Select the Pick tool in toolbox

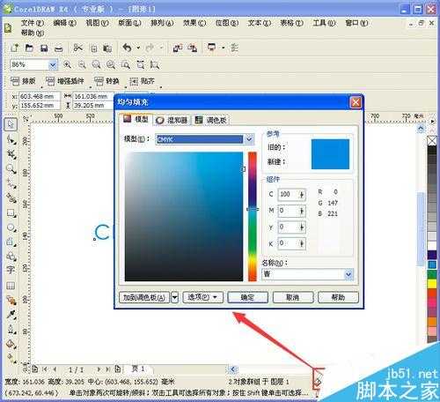click(x=11, y=124)
